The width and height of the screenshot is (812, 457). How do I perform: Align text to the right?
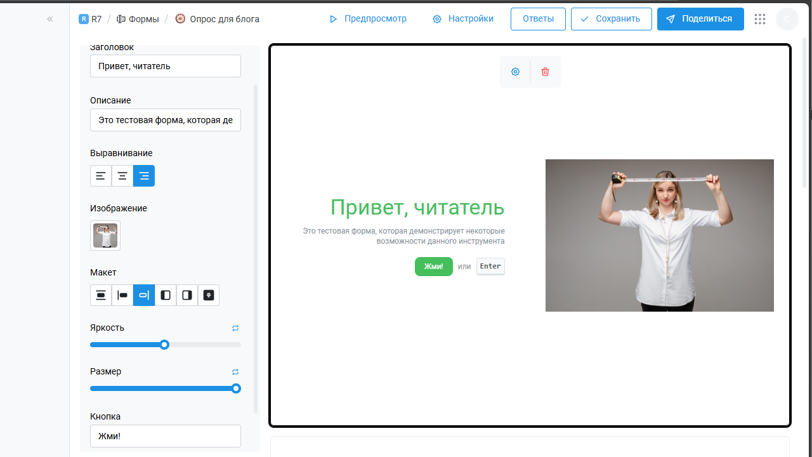[x=144, y=176]
